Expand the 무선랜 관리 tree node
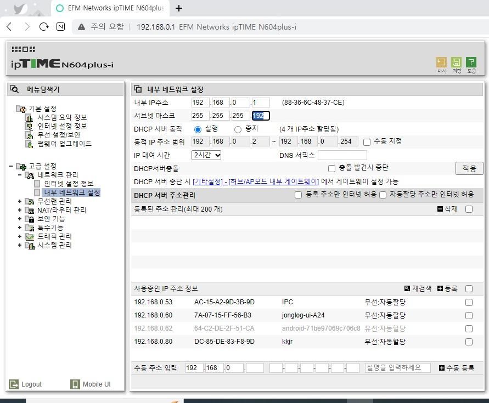The width and height of the screenshot is (489, 403). 20,201
